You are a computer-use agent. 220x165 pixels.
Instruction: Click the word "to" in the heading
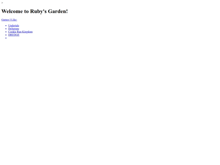(26, 11)
